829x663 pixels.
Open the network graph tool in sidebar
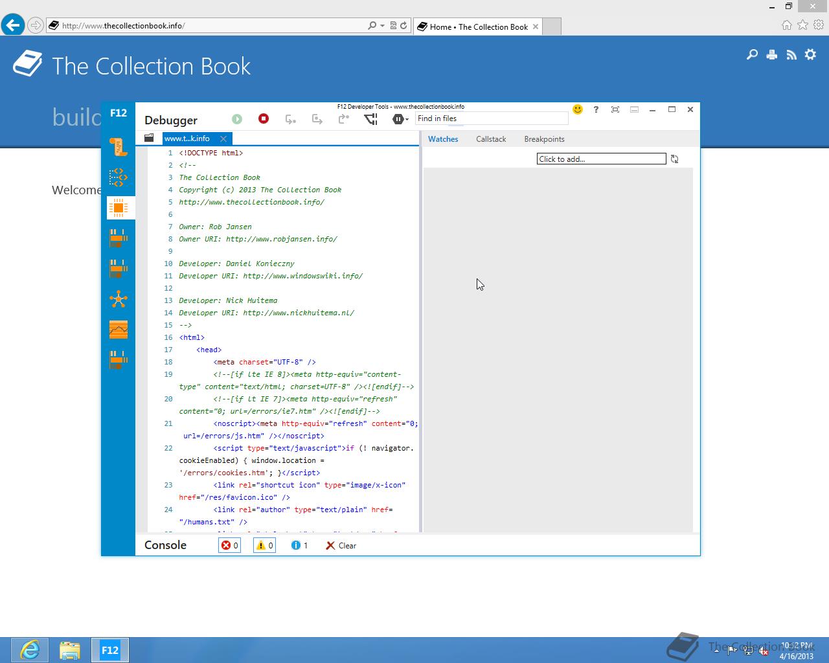(119, 299)
